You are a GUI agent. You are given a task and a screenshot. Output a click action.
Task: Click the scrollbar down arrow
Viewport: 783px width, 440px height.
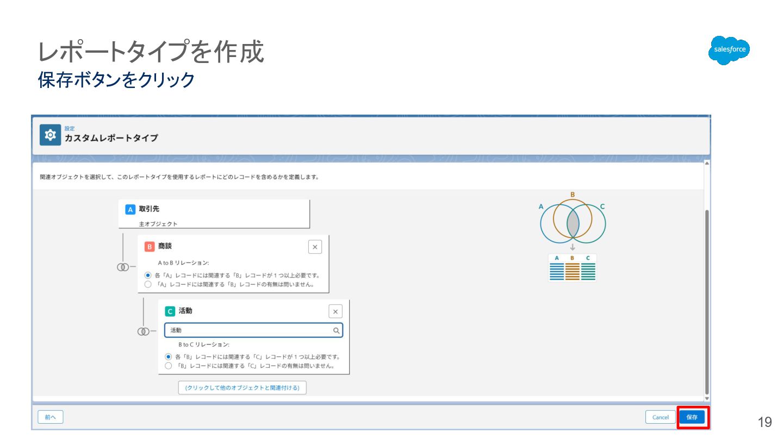707,399
